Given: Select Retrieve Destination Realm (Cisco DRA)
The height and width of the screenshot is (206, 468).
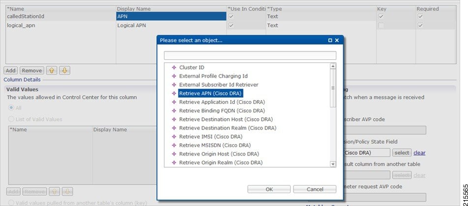Looking at the screenshot, I should coord(228,128).
